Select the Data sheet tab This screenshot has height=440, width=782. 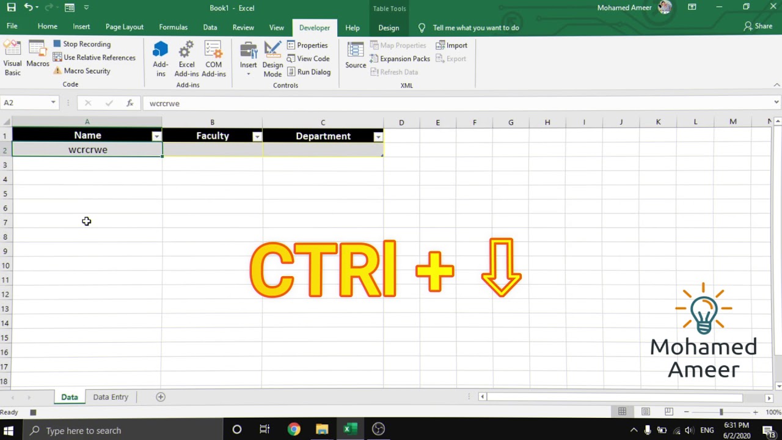coord(70,397)
